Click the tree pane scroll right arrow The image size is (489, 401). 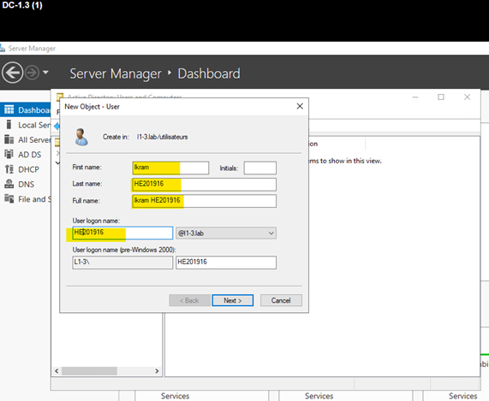pos(157,371)
